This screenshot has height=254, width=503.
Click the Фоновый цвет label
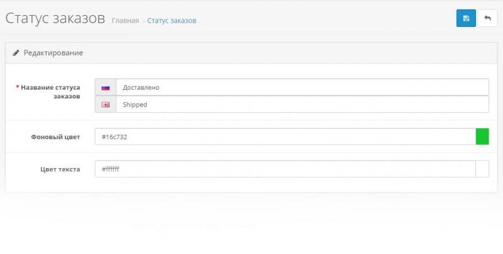tap(55, 137)
